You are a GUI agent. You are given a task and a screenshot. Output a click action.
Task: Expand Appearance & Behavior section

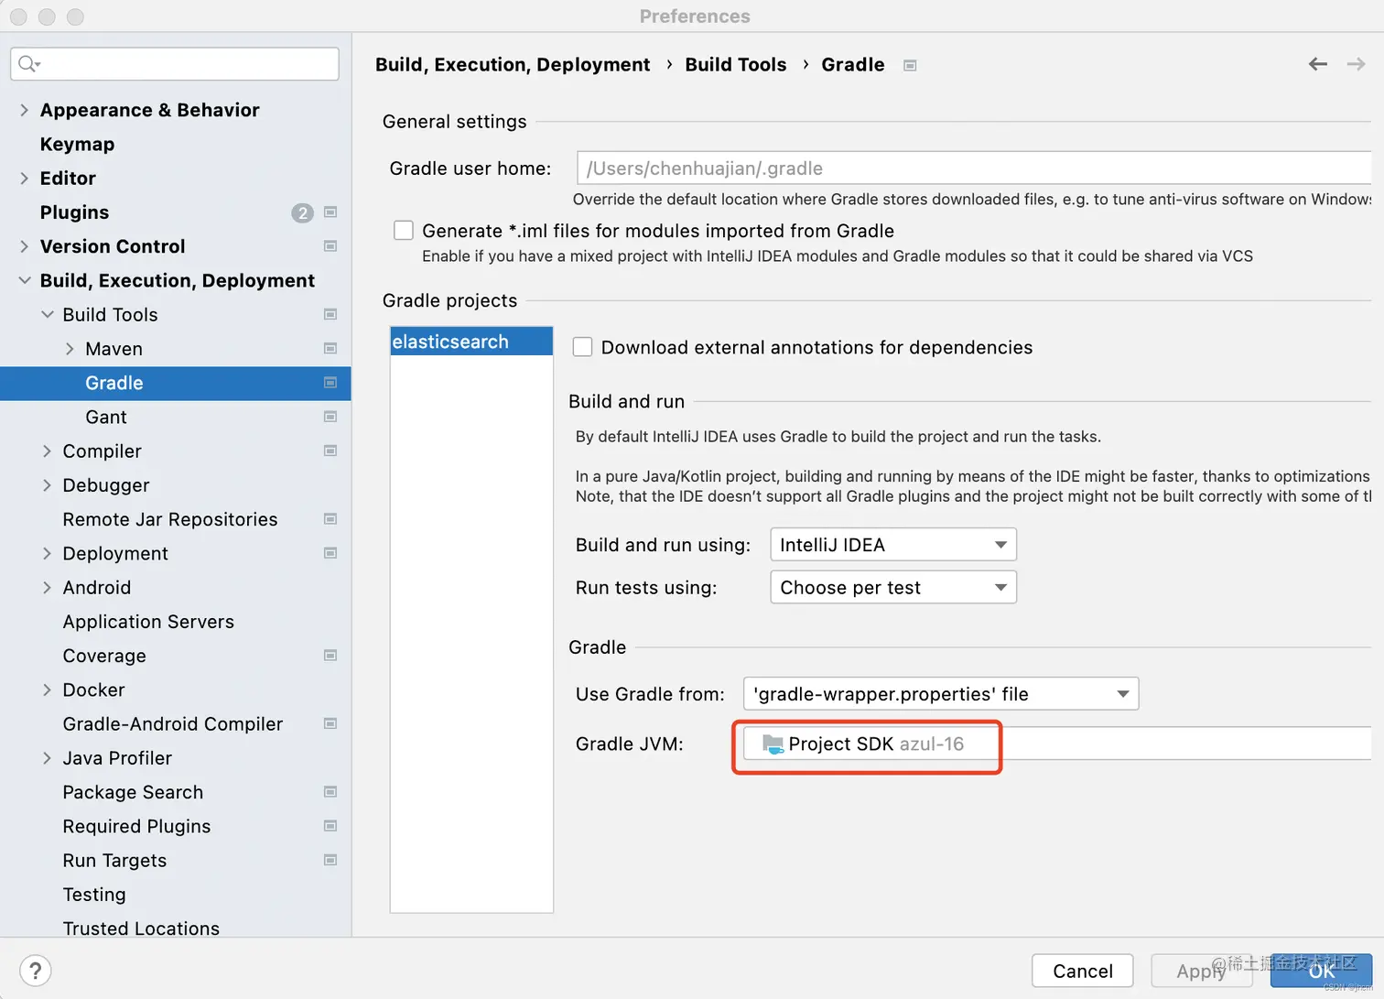point(24,110)
